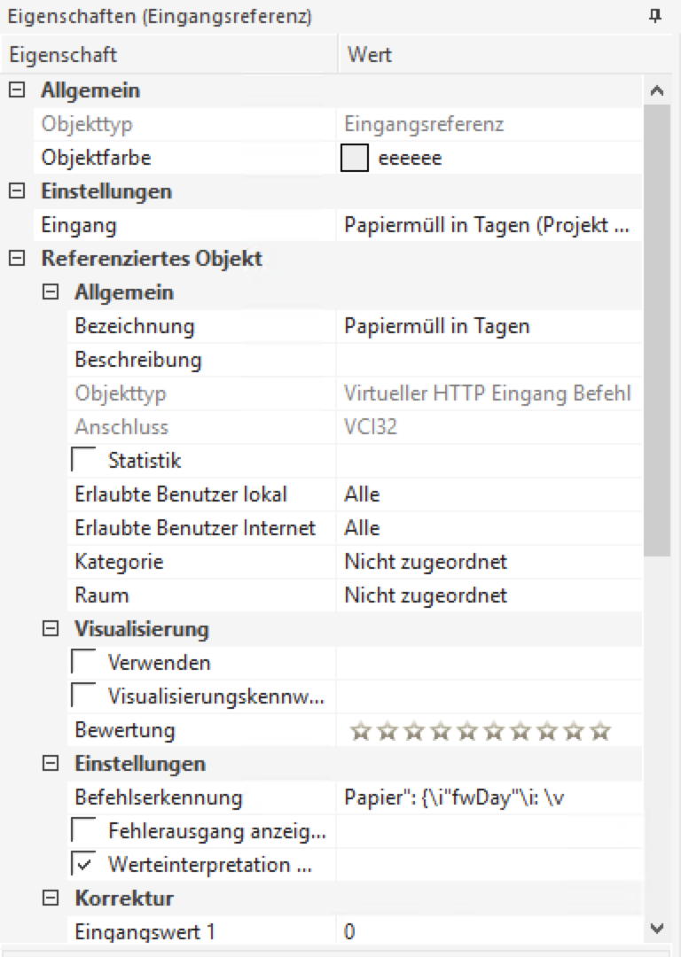Click the scrollbar up arrow
Viewport: 681px width, 957px height.
click(657, 89)
